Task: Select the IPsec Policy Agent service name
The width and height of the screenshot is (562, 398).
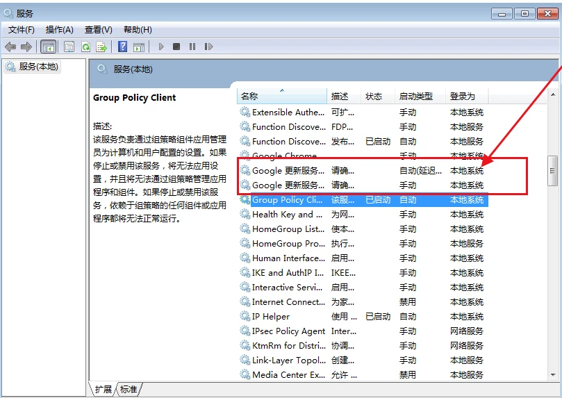Action: click(x=288, y=331)
